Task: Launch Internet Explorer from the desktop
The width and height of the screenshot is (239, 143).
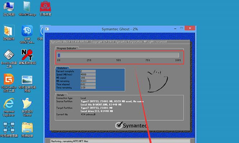Action: pos(9,107)
